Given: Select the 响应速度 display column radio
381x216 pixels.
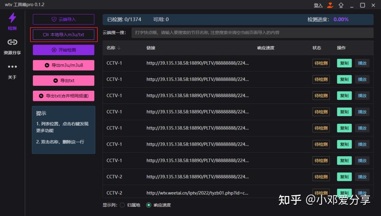Looking at the screenshot, I should [149, 205].
